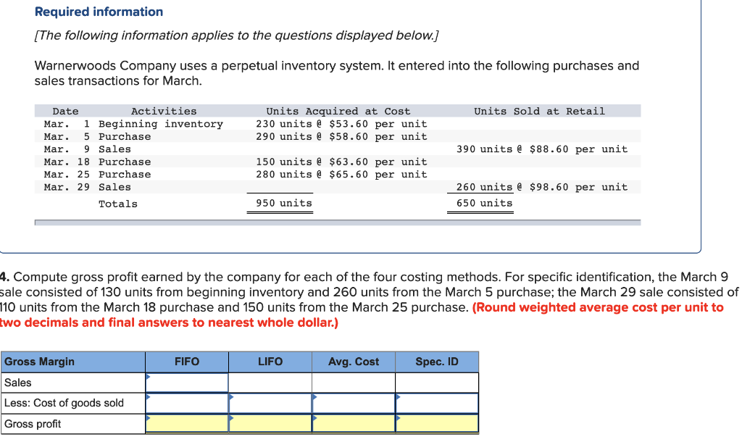
Task: Select the LIFO Sales input cell
Action: coord(270,382)
